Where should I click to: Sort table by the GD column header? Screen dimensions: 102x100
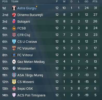(86, 2)
